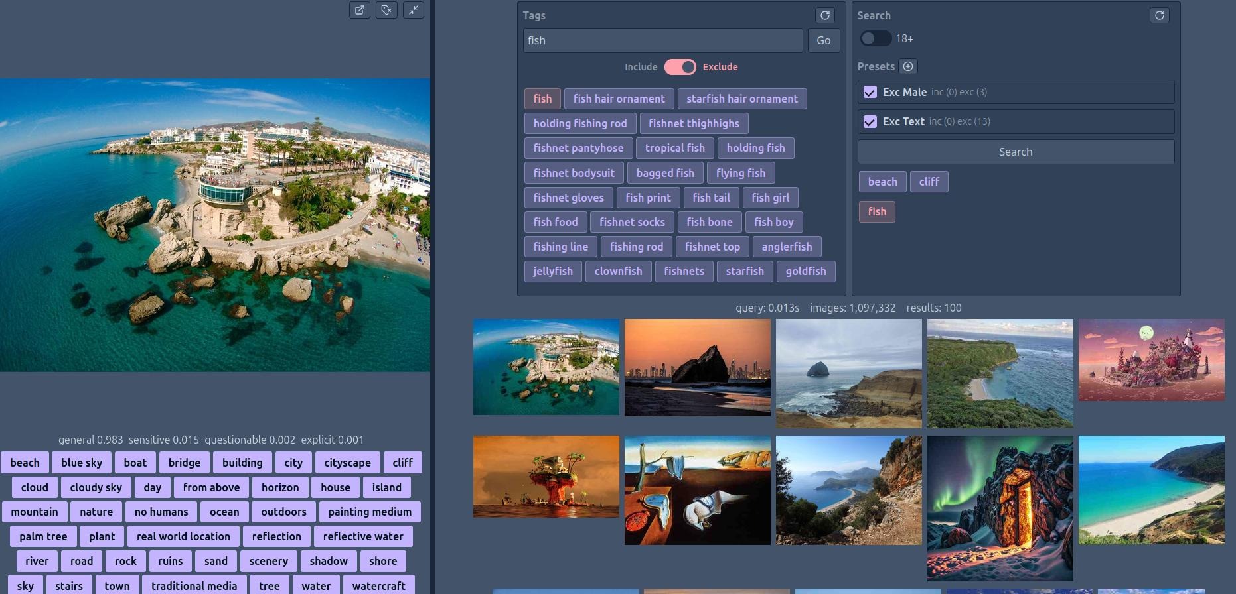Click the "boat" tag under the preview
Screen dimensions: 1236x594
click(x=135, y=463)
